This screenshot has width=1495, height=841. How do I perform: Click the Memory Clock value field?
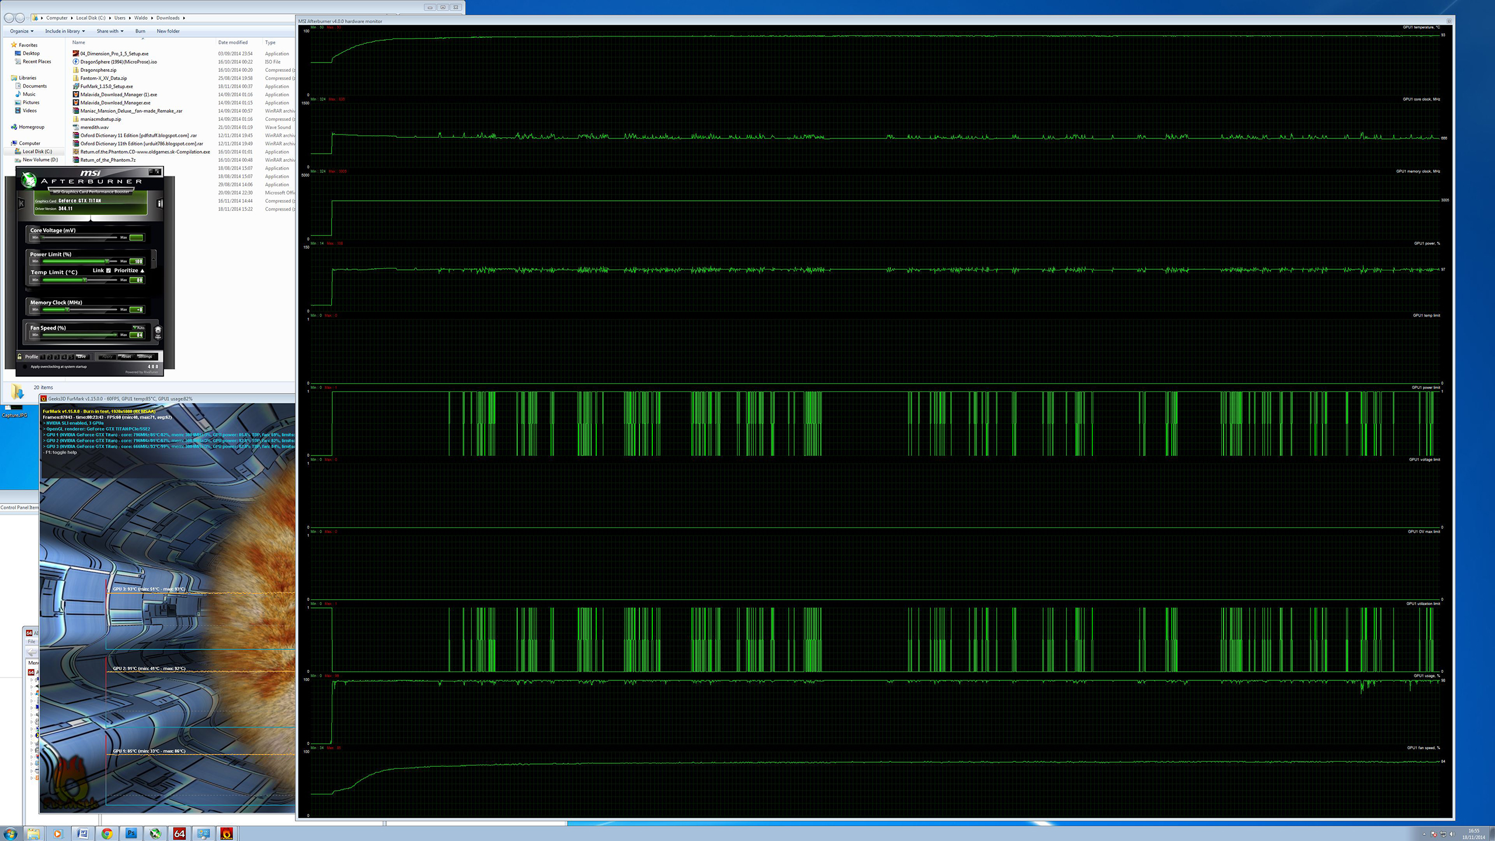tap(136, 310)
